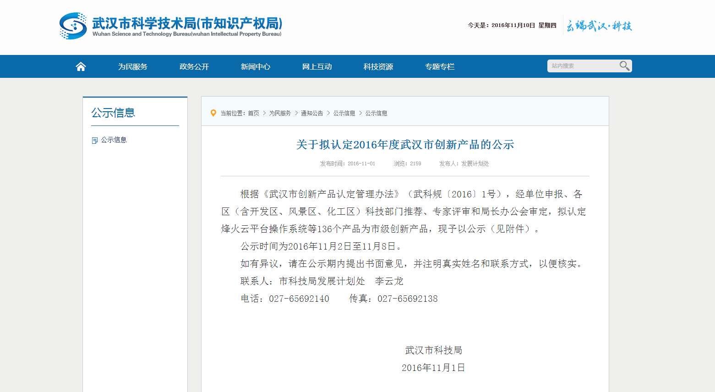Click the contact name 李云龙
715x392 pixels.
pos(389,281)
